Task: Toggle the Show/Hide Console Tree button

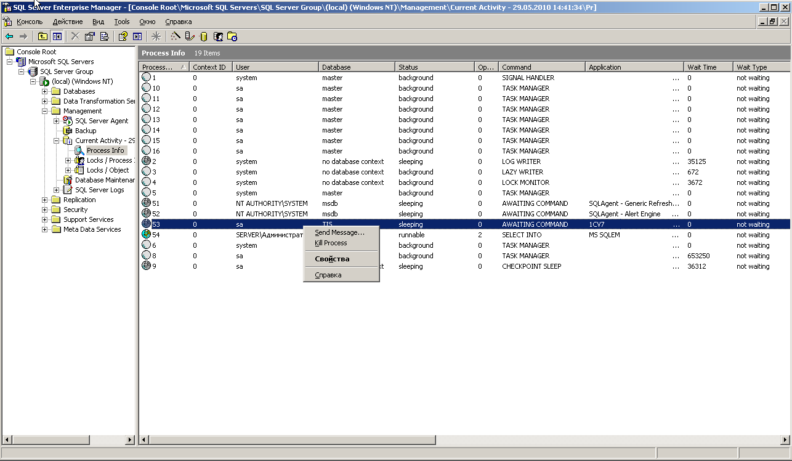Action: (x=57, y=36)
